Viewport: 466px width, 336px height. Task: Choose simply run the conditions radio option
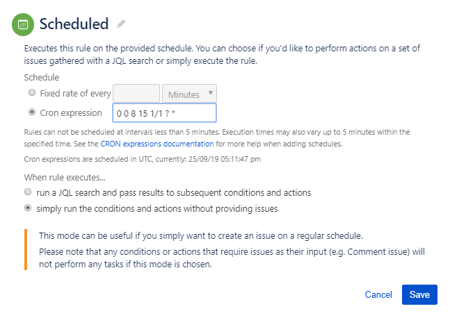coord(28,208)
